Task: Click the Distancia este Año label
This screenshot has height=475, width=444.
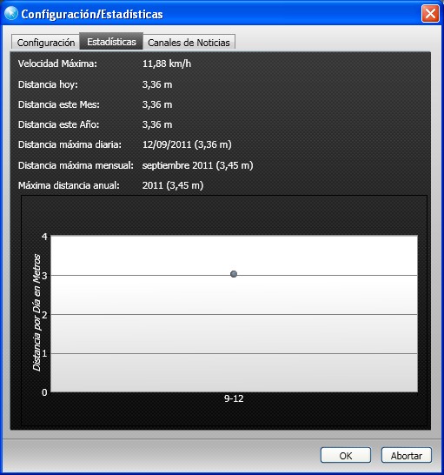Action: [59, 124]
